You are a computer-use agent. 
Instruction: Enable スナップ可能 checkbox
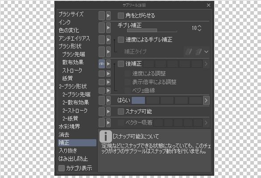coord(120,112)
